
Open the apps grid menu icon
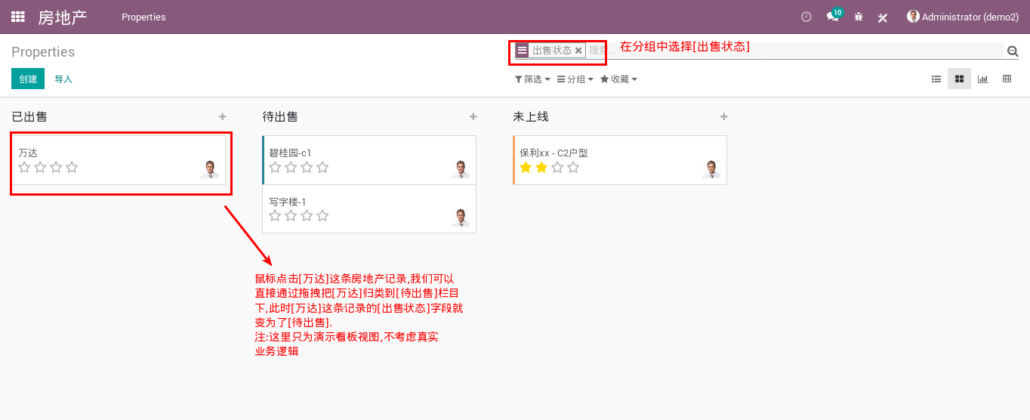(18, 17)
